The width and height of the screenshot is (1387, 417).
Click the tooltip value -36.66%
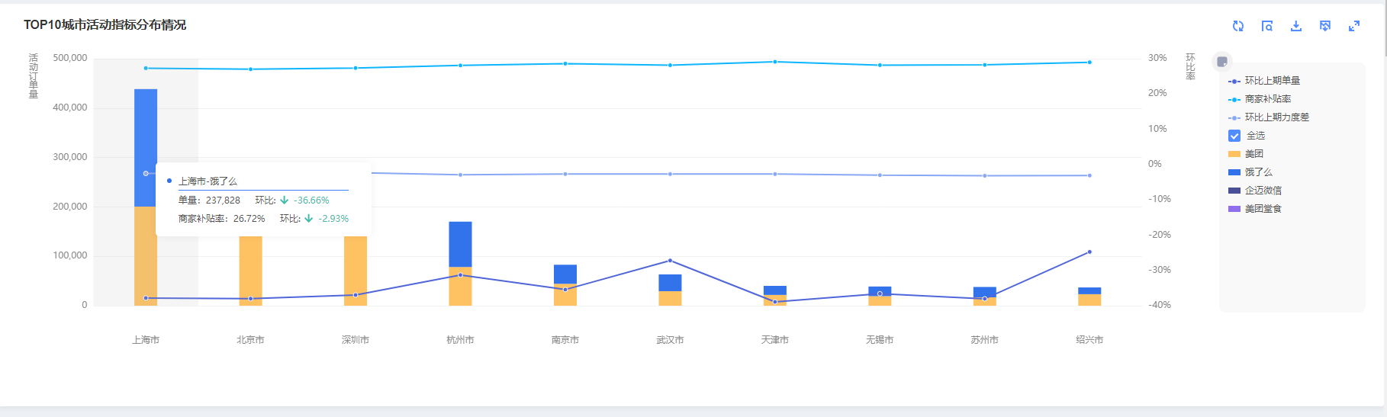pyautogui.click(x=311, y=200)
